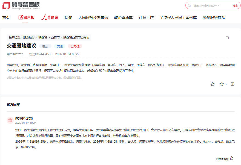
Task: Click the share icon below the message
Action: point(233,84)
